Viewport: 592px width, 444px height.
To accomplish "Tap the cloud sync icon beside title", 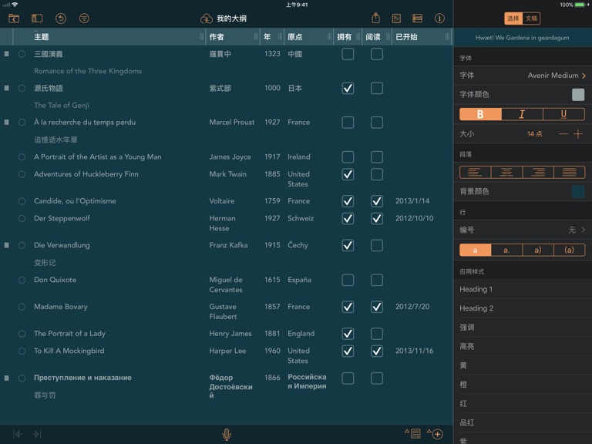I will (206, 18).
